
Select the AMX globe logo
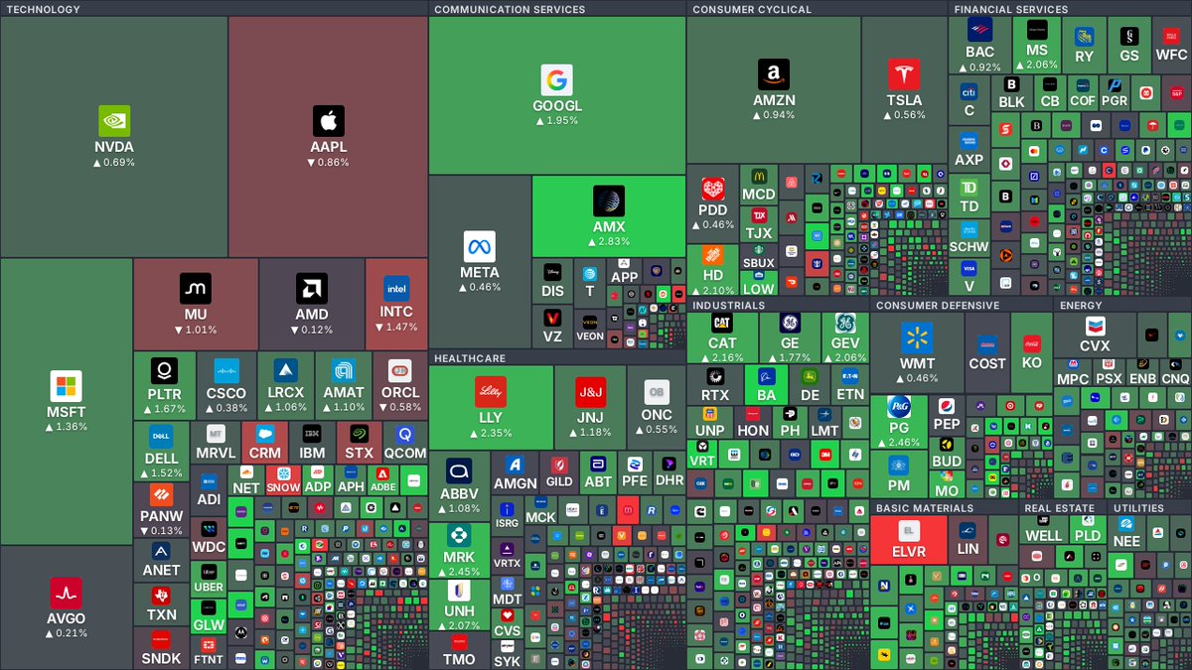(x=609, y=201)
